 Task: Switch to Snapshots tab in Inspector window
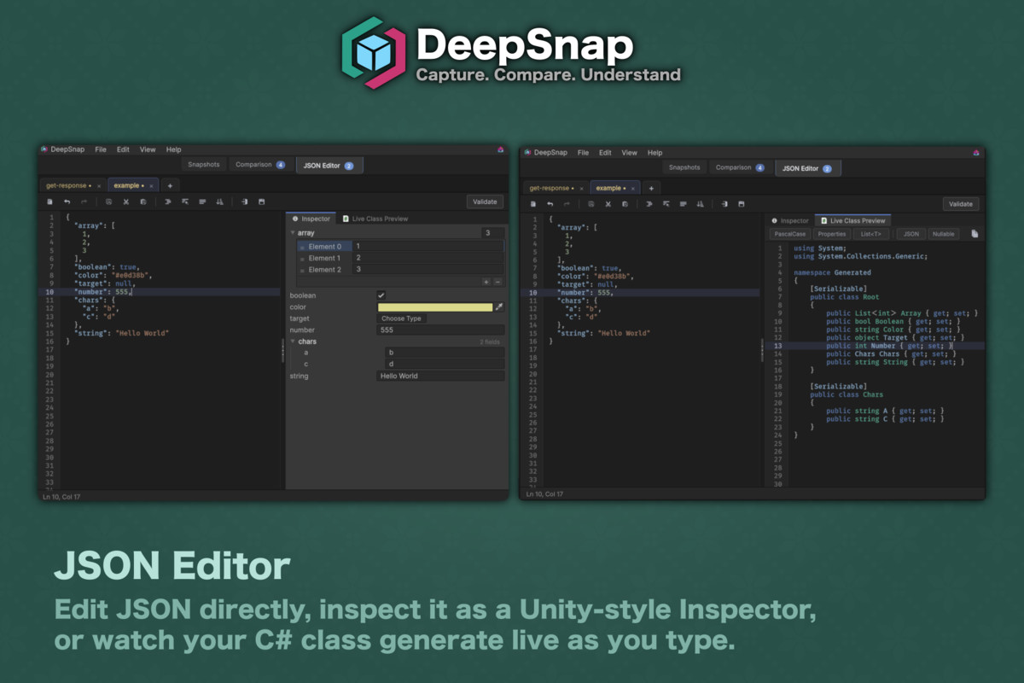(x=204, y=165)
